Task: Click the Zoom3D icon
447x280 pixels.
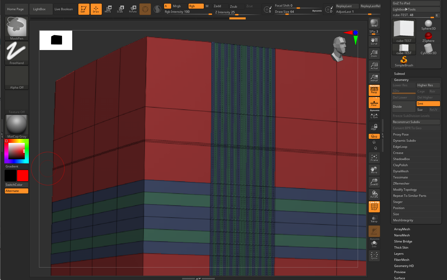Action: click(374, 182)
